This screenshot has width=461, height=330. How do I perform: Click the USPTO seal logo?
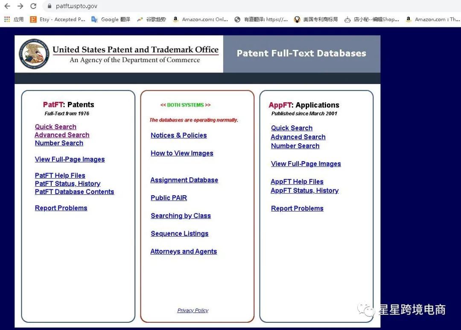(34, 54)
